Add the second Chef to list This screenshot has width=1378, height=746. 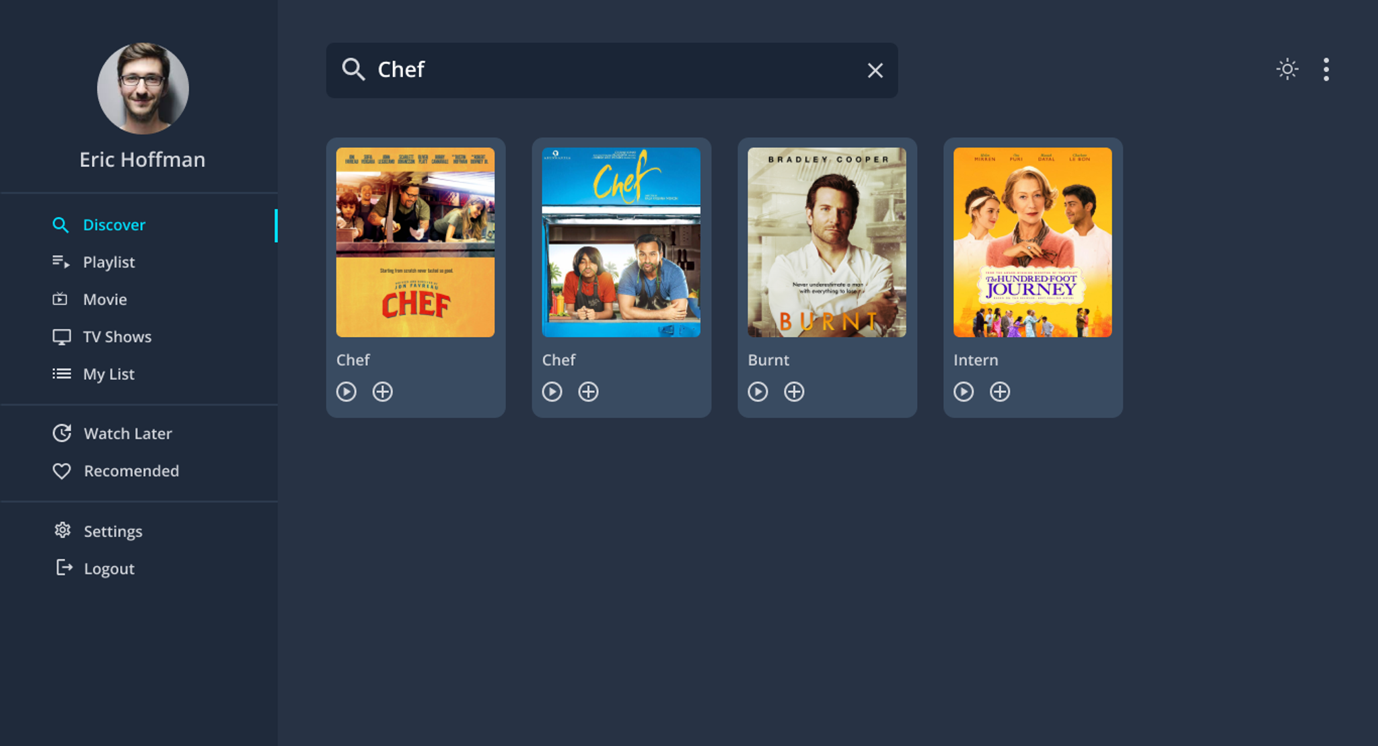(x=589, y=391)
